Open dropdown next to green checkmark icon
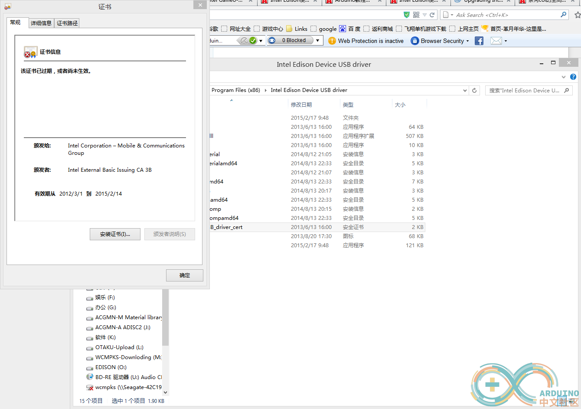The height and width of the screenshot is (409, 581). coord(261,41)
